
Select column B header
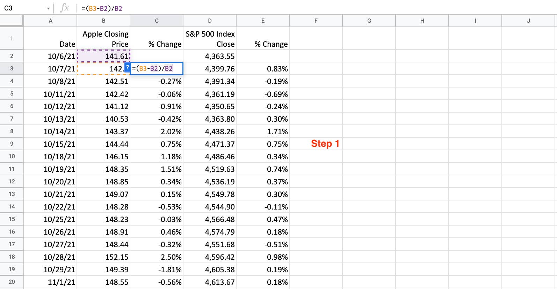click(103, 21)
